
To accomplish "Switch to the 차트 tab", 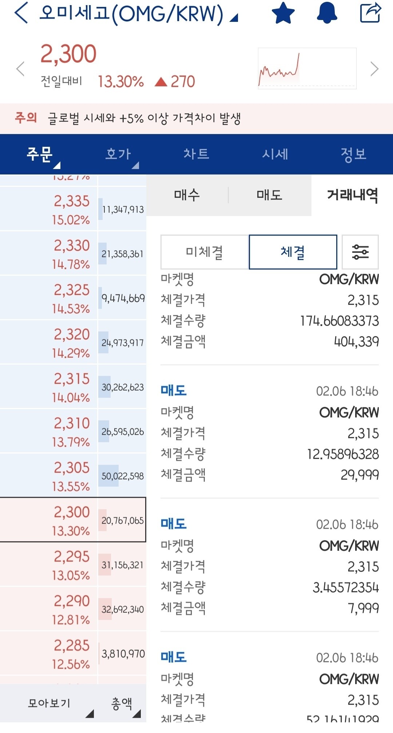I will [196, 154].
